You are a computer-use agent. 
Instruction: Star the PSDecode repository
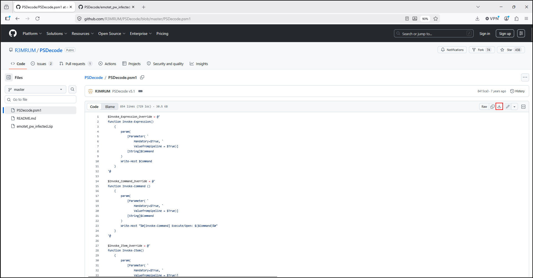pyautogui.click(x=511, y=50)
